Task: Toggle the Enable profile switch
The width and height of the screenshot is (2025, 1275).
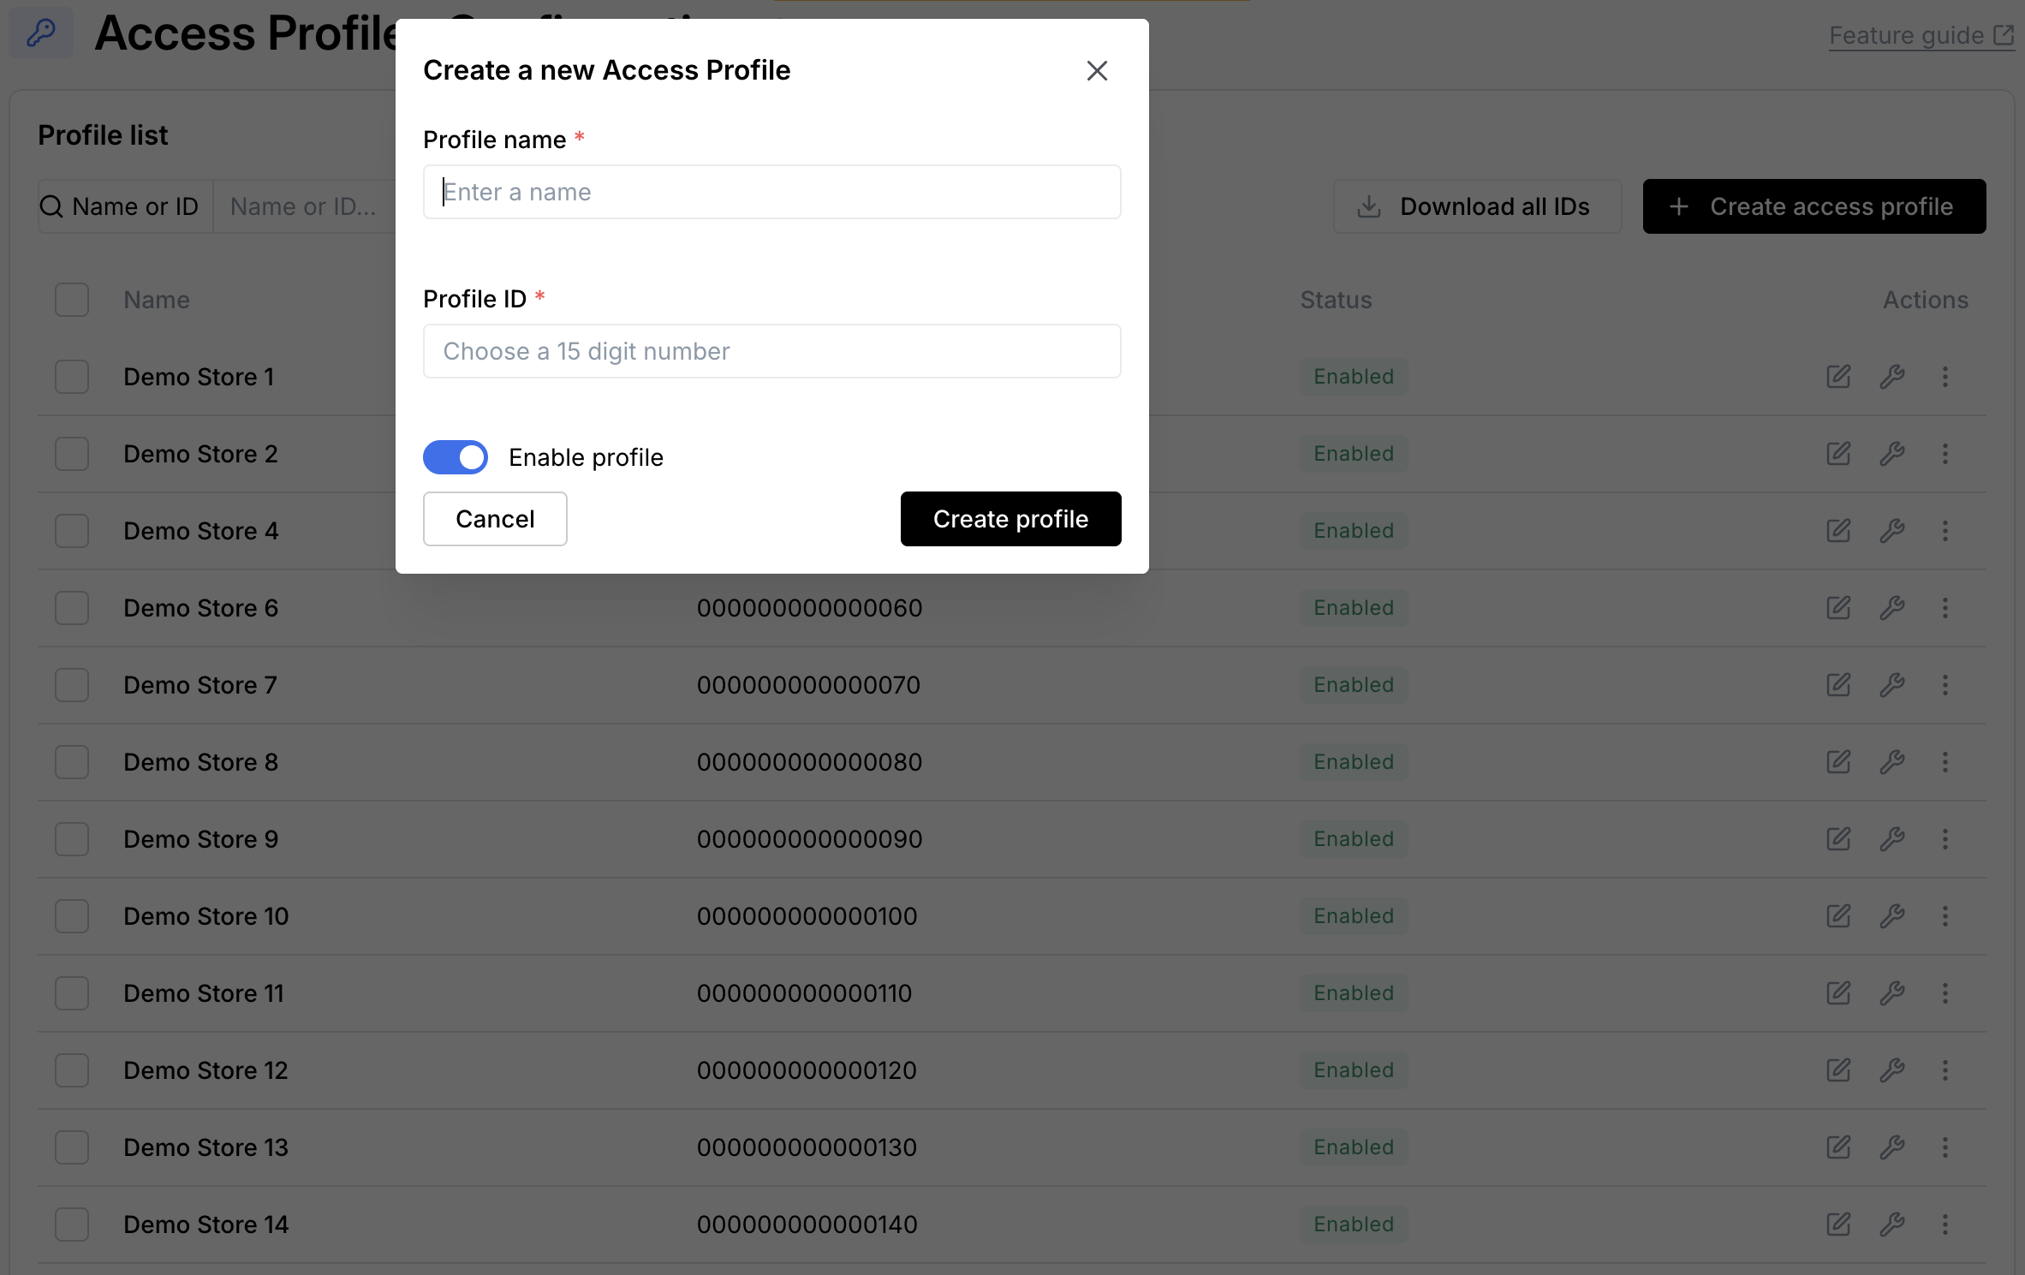Action: [x=456, y=457]
